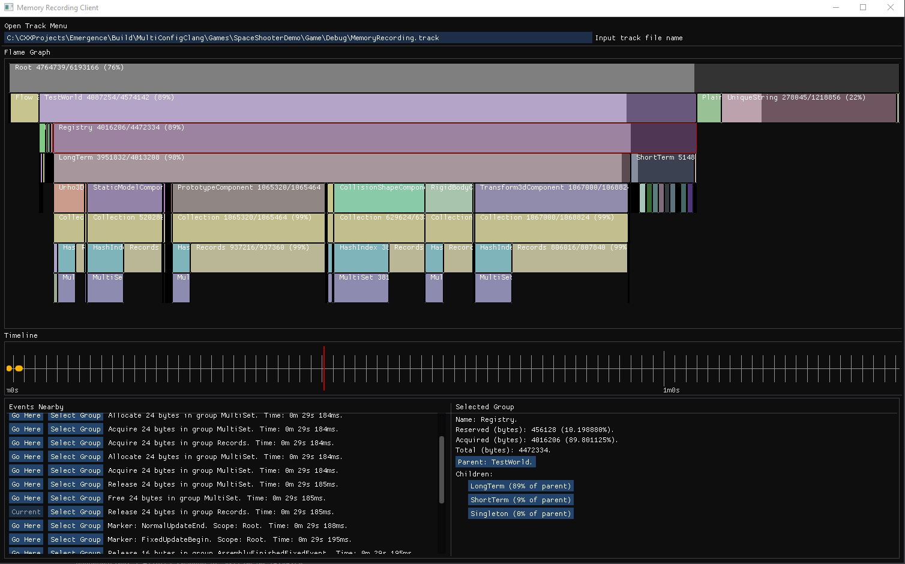Image resolution: width=905 pixels, height=564 pixels.
Task: Click Go Here for the first MultiSet allocation event
Action: click(x=26, y=415)
